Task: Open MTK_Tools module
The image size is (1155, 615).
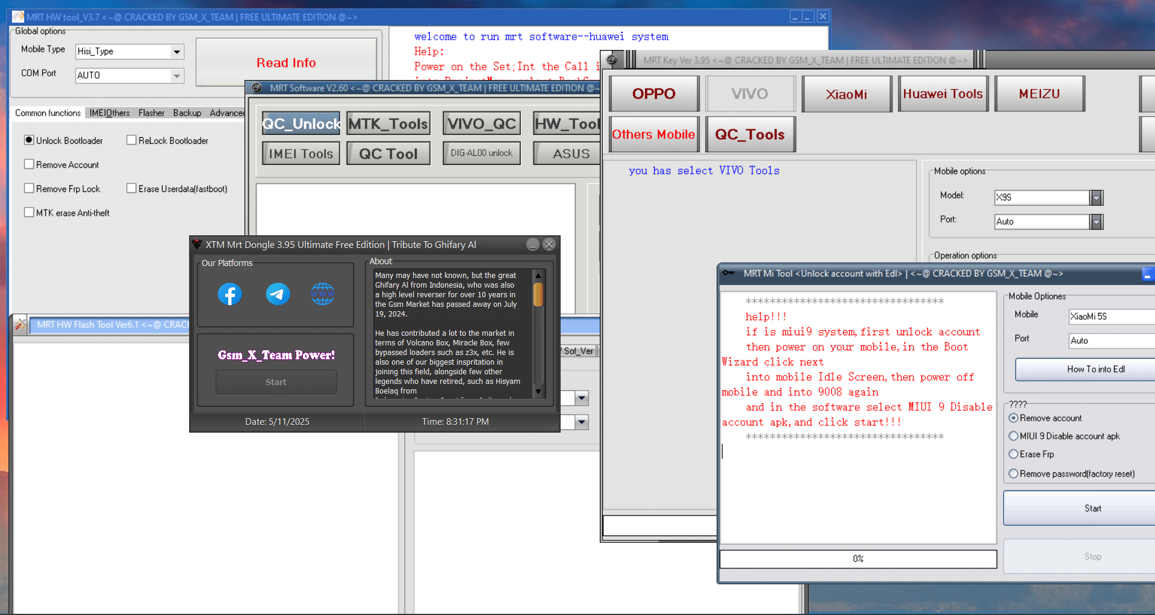Action: 388,124
